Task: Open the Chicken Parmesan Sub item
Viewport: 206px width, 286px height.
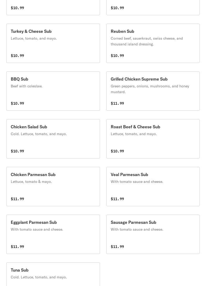Action: 53,187
